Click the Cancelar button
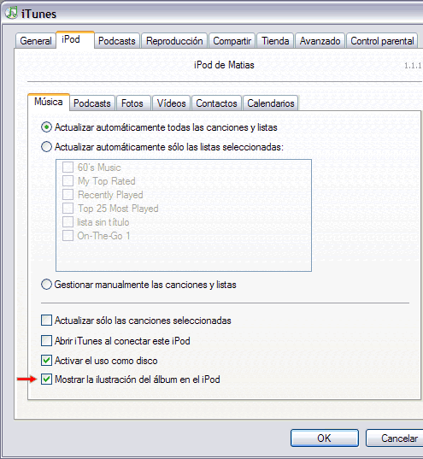 pos(395,438)
